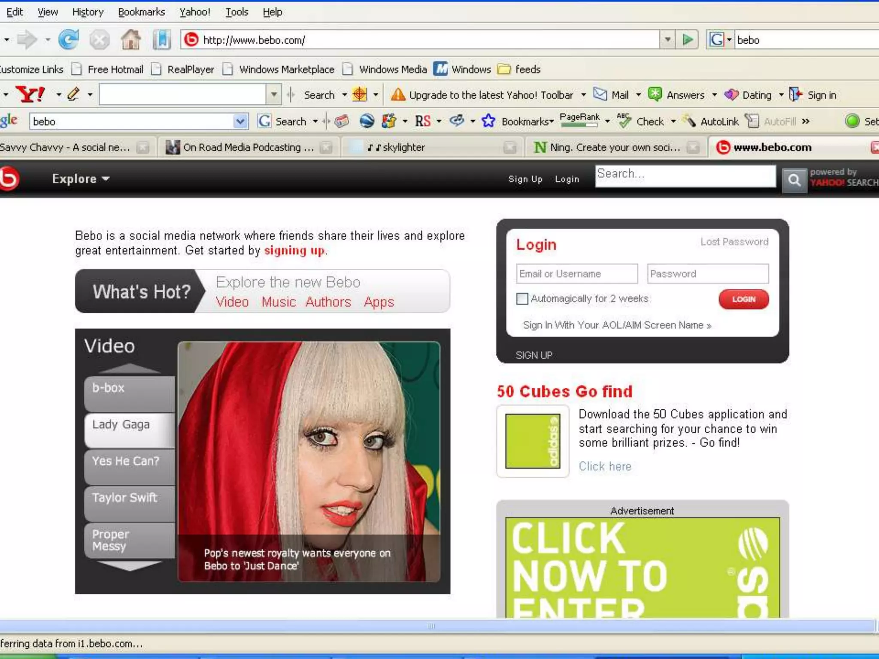Viewport: 879px width, 659px height.
Task: Click the Email or Username field
Action: click(x=576, y=274)
